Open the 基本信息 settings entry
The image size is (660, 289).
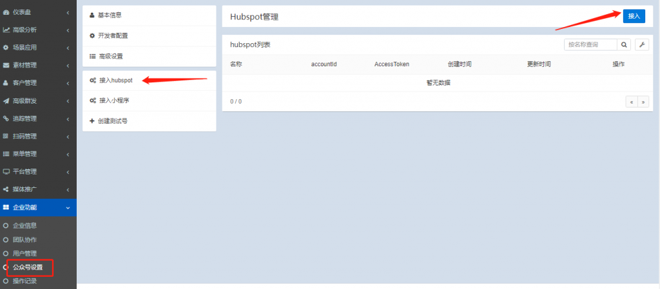pos(150,15)
